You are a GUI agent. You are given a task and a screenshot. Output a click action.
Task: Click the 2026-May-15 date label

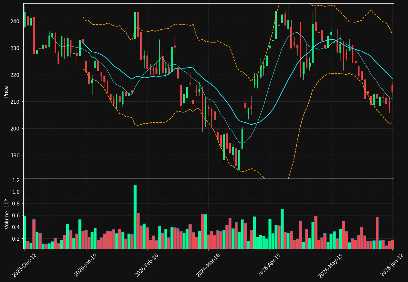point(331,265)
